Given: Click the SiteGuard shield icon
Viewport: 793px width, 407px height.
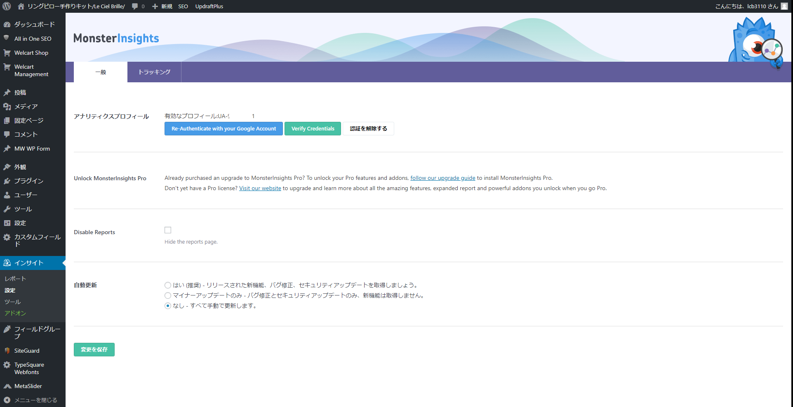Looking at the screenshot, I should coord(7,351).
